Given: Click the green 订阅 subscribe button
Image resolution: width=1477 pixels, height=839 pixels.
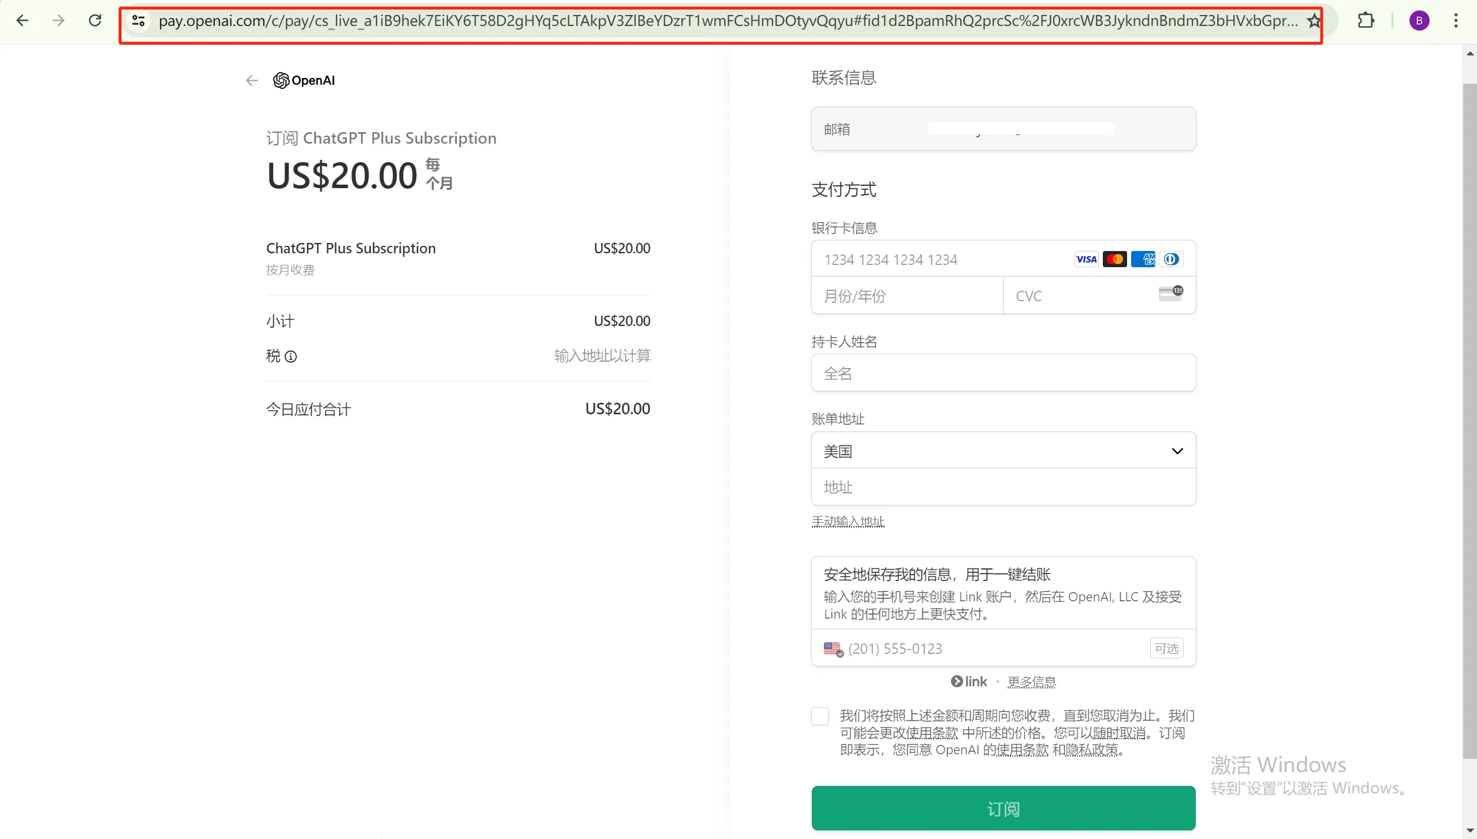Looking at the screenshot, I should click(x=1004, y=808).
